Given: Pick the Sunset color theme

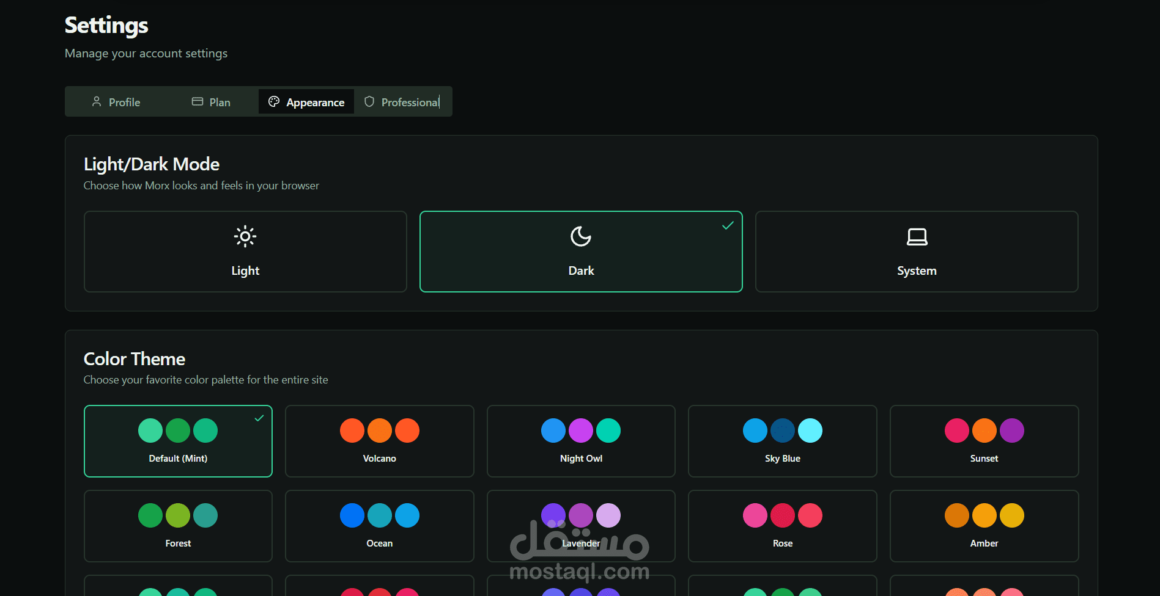Looking at the screenshot, I should click(x=985, y=441).
